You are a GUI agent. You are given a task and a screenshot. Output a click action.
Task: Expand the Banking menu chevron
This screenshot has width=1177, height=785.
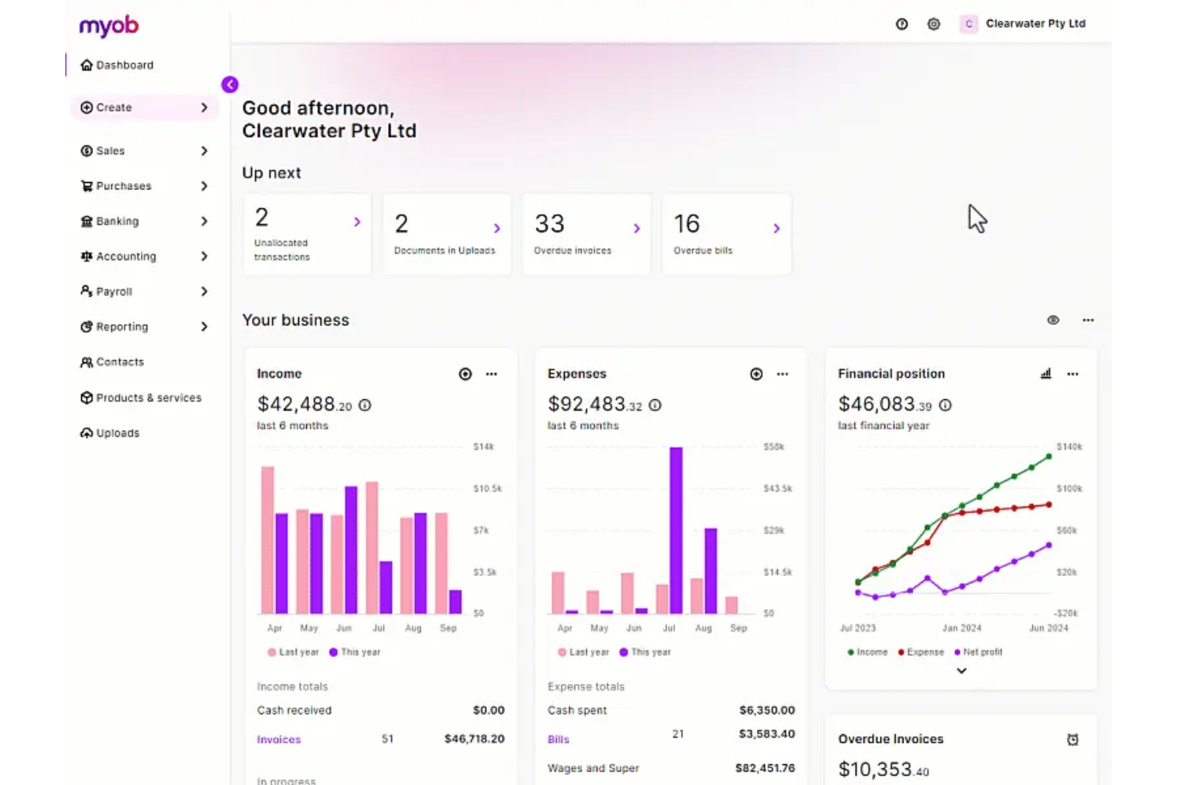(204, 221)
